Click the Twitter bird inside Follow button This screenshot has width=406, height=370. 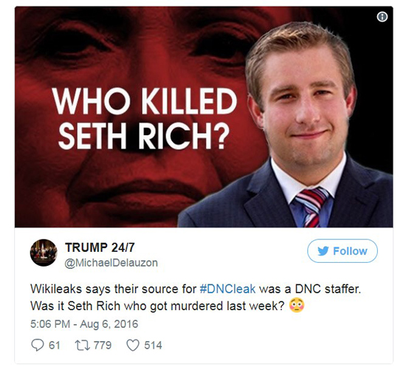[x=323, y=251]
